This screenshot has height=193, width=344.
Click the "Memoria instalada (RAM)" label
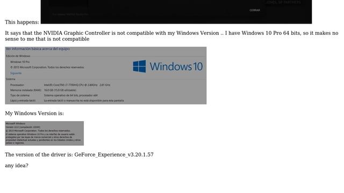(26, 90)
